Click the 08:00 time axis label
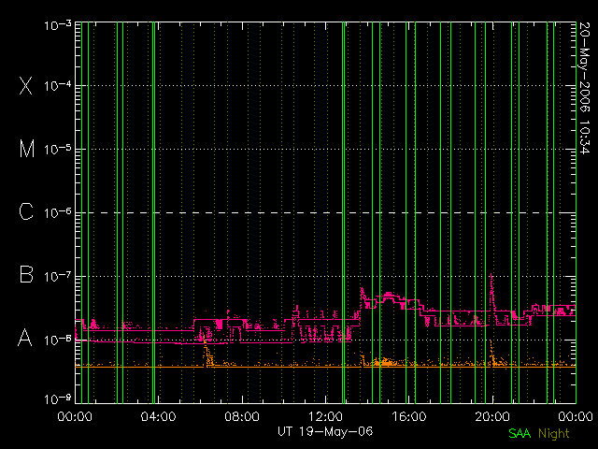 pyautogui.click(x=242, y=416)
